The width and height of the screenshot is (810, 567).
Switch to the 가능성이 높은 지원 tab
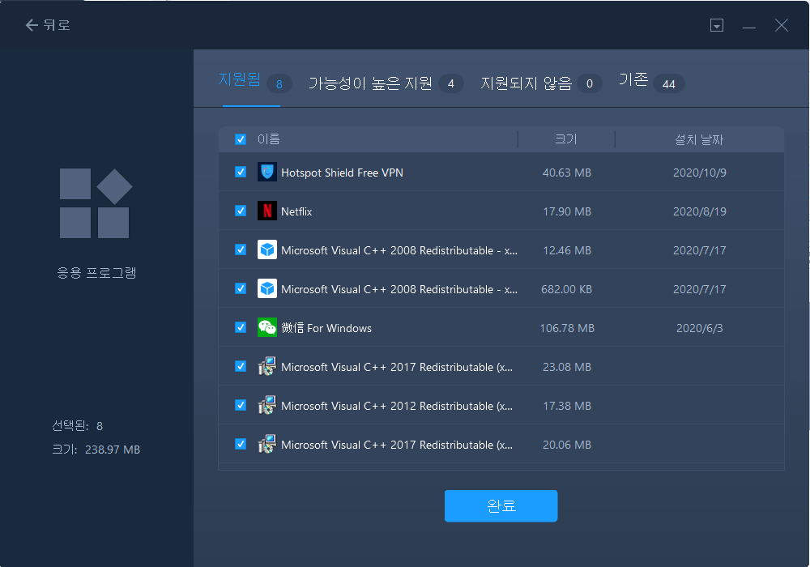pos(370,83)
